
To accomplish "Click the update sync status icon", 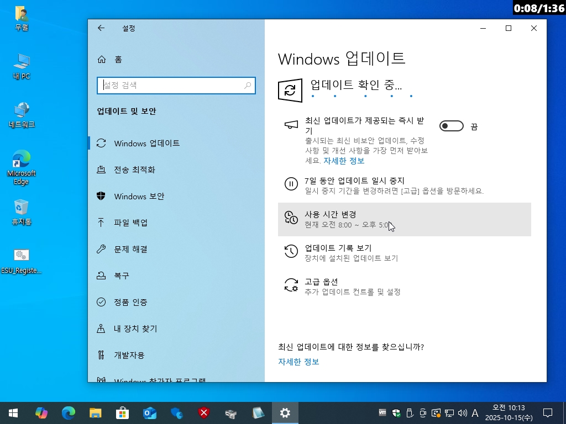I will click(290, 91).
